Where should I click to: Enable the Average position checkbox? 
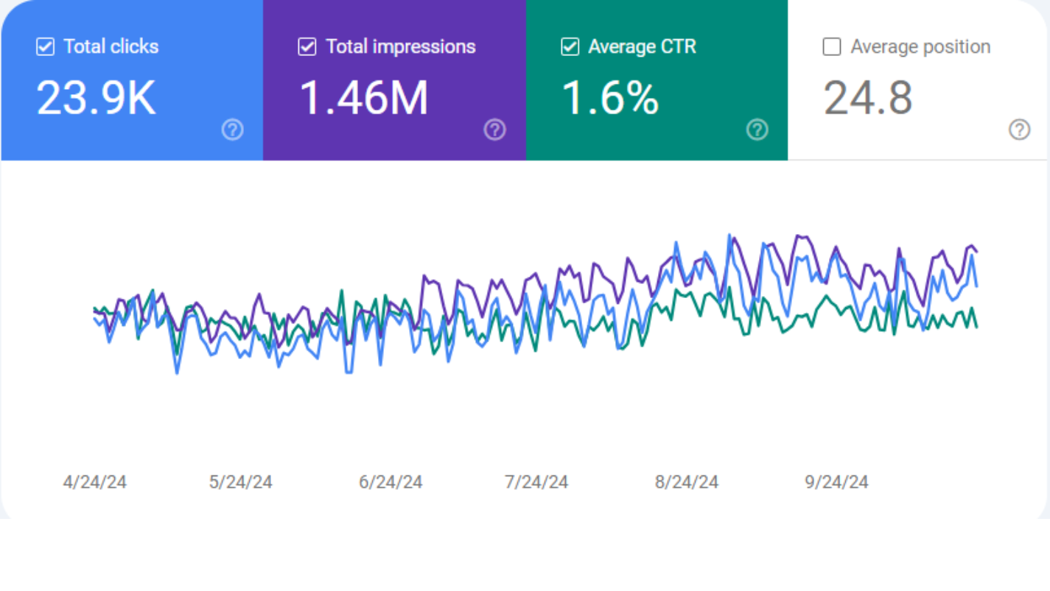[x=832, y=47]
